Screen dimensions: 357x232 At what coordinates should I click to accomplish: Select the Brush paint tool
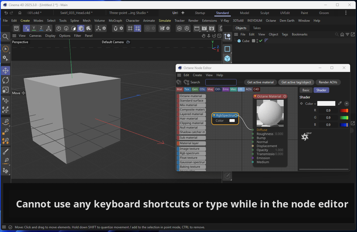tap(6, 151)
